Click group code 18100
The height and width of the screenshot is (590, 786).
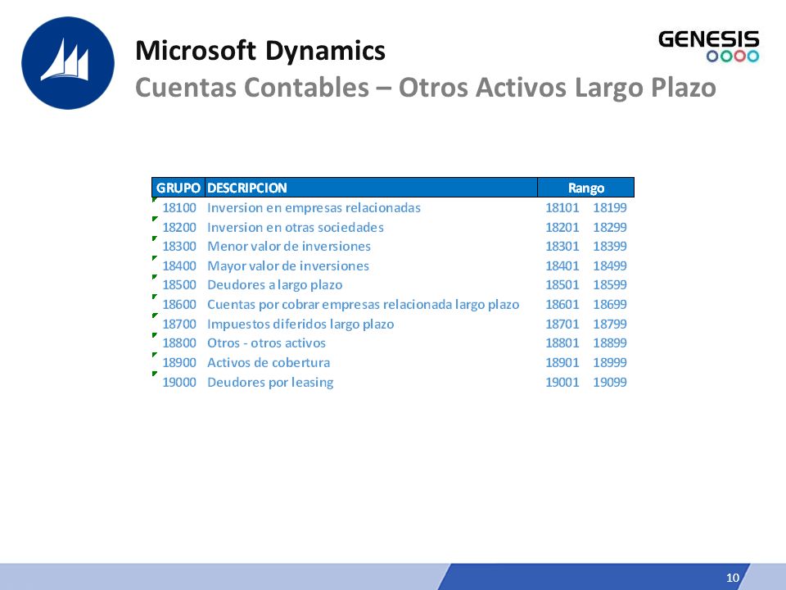(x=179, y=207)
